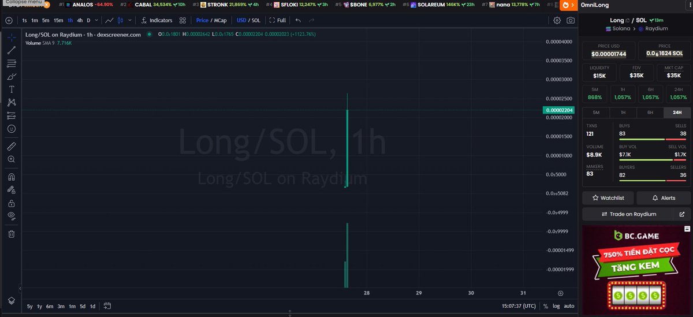Open the indicator templates grid icon
Image resolution: width=693 pixels, height=317 pixels.
[x=183, y=20]
